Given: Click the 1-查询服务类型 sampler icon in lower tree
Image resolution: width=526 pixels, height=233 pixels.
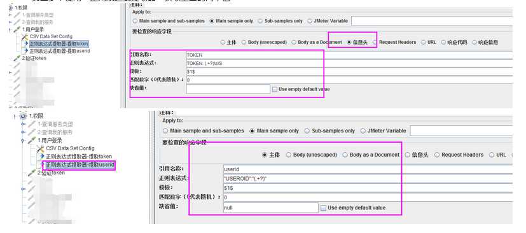Looking at the screenshot, I should tap(32, 124).
